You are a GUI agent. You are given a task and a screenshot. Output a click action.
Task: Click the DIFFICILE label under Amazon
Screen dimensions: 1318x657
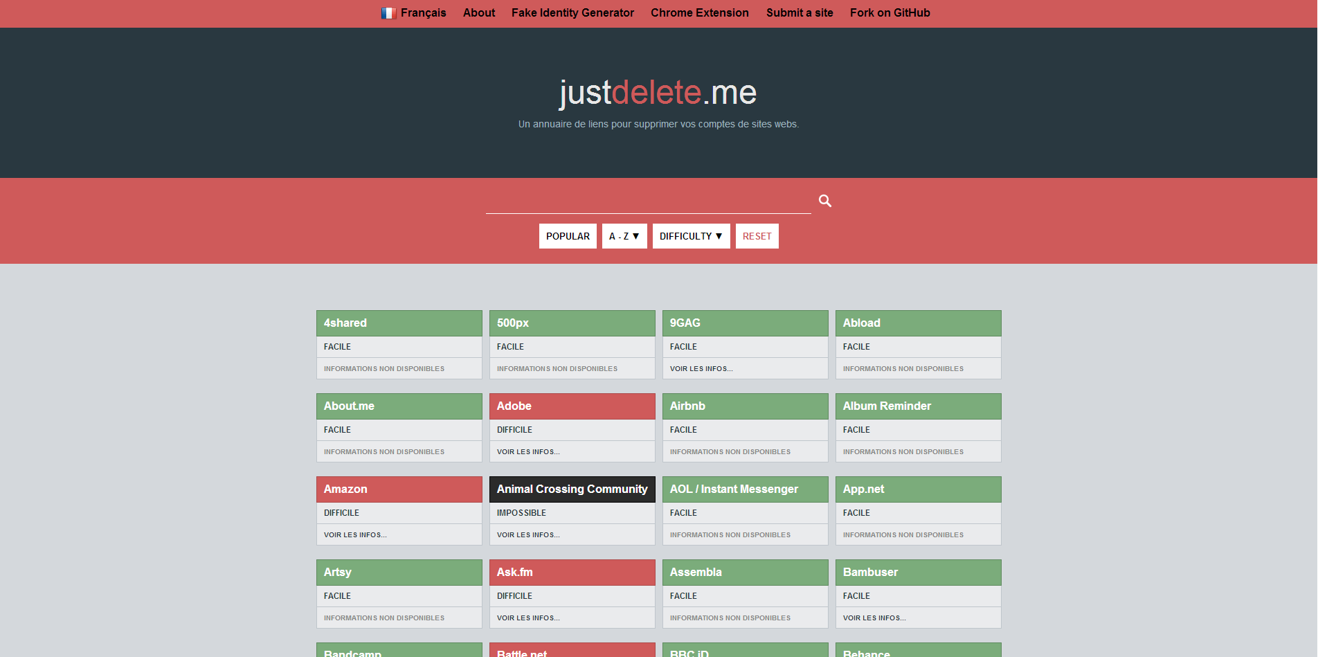tap(341, 513)
